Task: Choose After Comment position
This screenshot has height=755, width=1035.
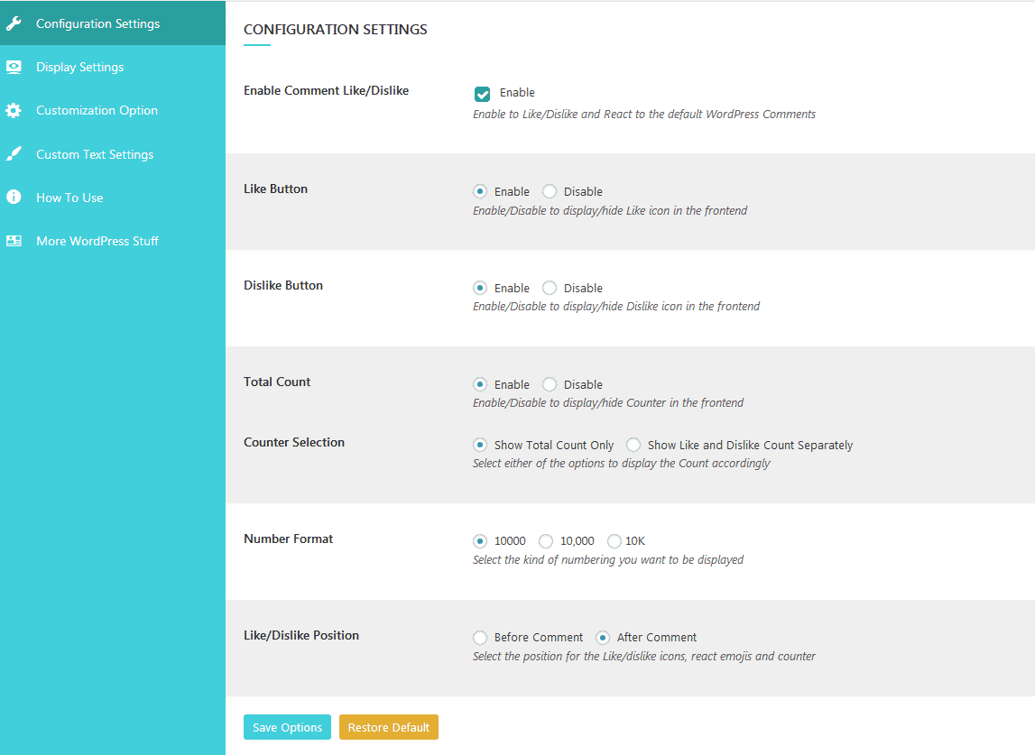Action: pyautogui.click(x=602, y=638)
